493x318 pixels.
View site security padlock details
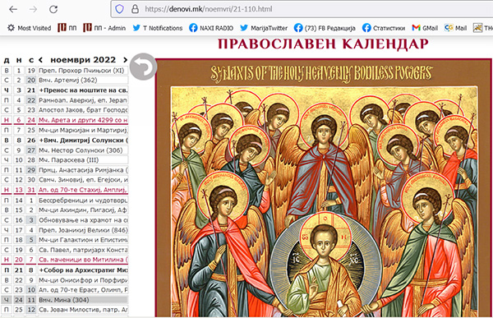pyautogui.click(x=135, y=9)
